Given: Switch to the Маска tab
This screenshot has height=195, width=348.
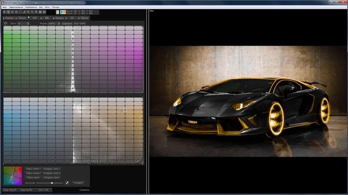Looking at the screenshot, I should tap(84, 18).
